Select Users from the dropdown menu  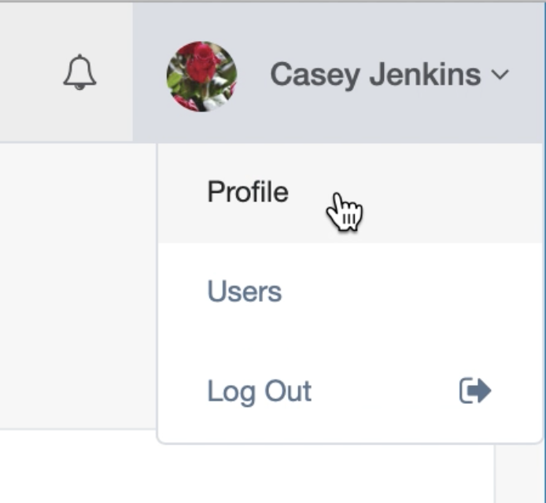pos(244,292)
